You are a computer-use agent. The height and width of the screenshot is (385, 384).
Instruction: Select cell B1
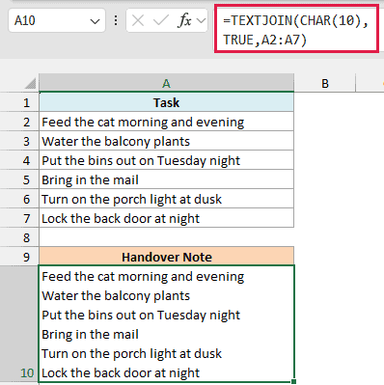(x=325, y=102)
